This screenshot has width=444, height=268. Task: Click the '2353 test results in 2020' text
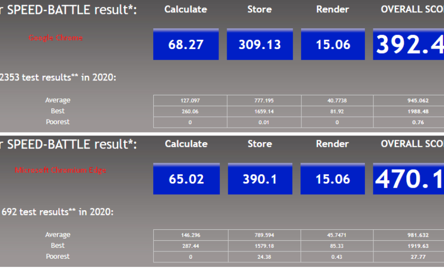point(58,78)
